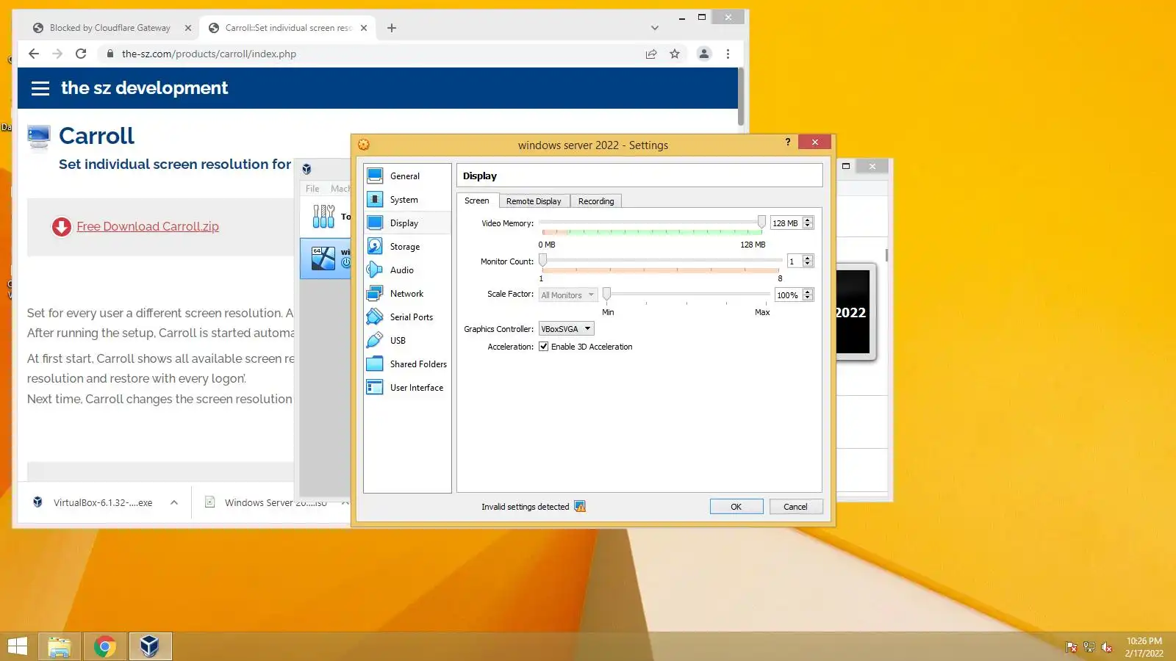Open Serial Ports settings category icon
The image size is (1176, 661).
coord(375,317)
